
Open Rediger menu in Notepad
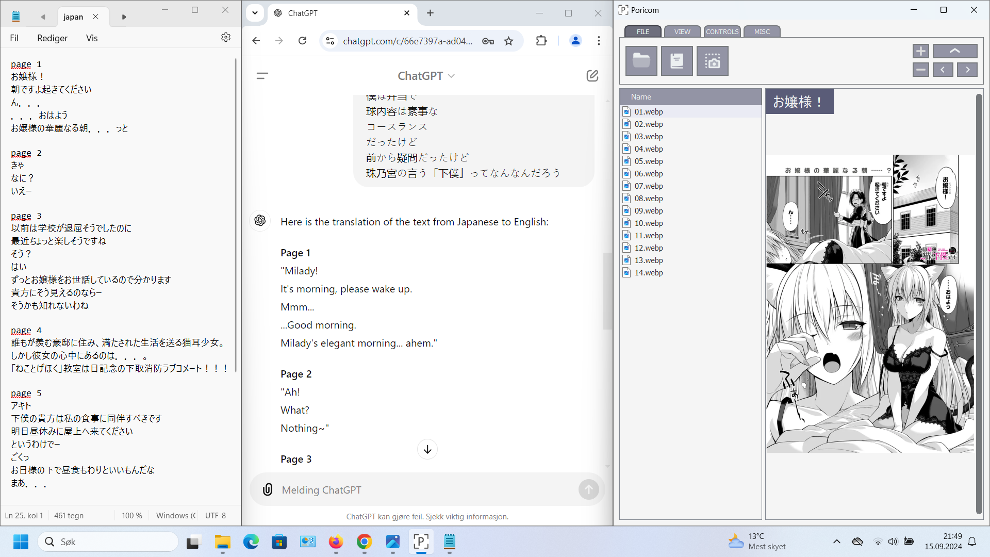[x=53, y=38]
